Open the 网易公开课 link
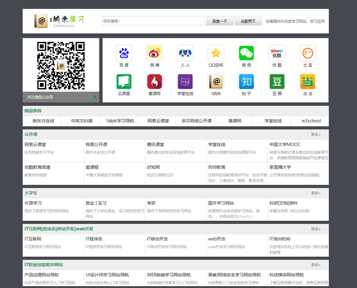 (x=97, y=144)
